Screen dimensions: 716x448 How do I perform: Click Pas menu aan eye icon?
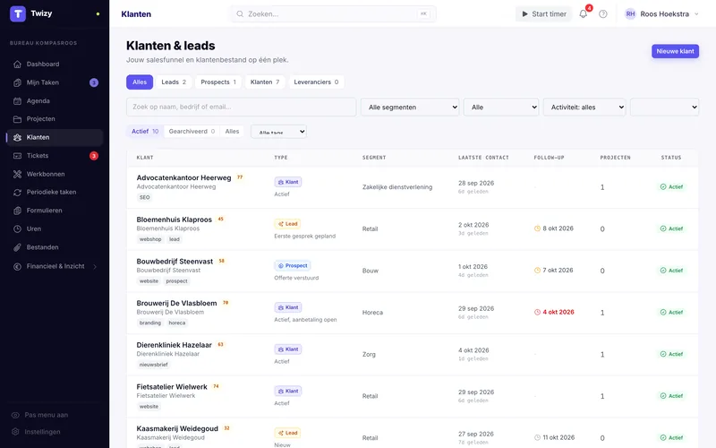[x=15, y=415]
